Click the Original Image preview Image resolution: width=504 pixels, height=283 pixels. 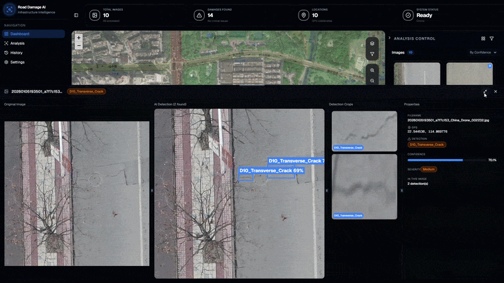[x=77, y=194]
